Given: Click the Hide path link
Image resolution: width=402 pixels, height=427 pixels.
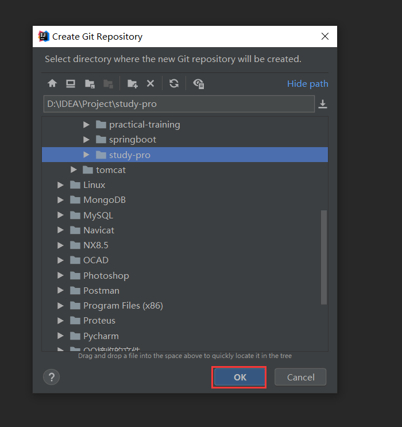Looking at the screenshot, I should [x=308, y=83].
